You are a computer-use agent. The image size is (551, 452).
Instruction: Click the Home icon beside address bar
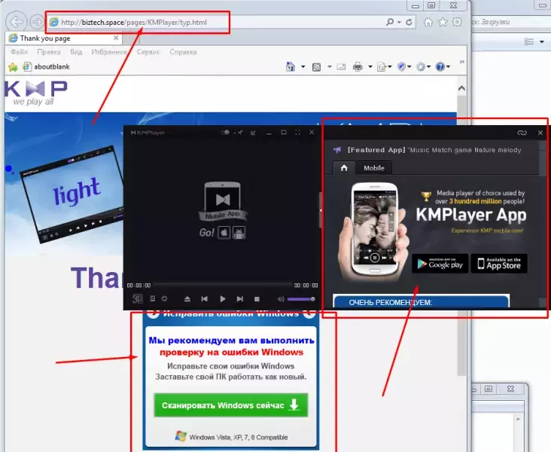point(428,22)
